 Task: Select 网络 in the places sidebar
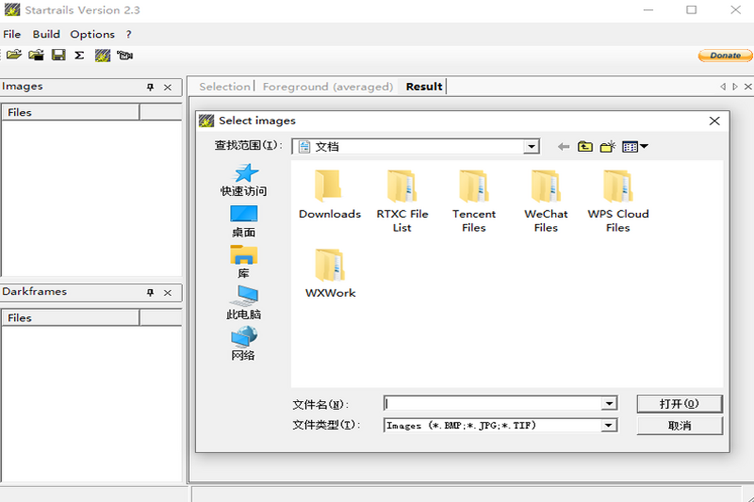pos(244,344)
